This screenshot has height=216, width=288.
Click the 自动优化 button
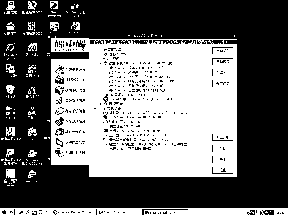223,51
